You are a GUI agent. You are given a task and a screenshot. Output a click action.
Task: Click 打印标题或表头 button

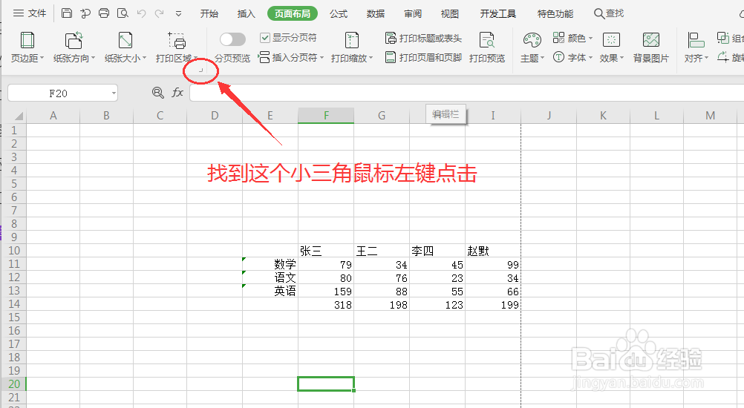click(423, 38)
